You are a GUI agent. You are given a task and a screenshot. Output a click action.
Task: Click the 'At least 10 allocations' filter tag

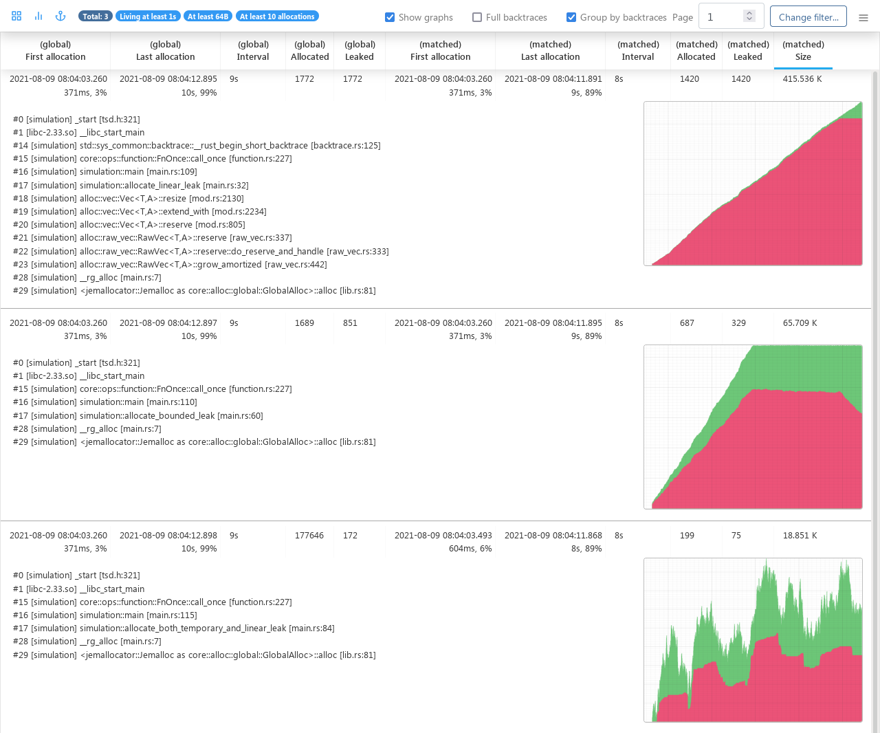click(x=277, y=17)
